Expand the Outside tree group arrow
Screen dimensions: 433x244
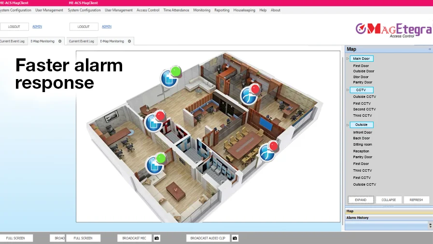coord(348,125)
